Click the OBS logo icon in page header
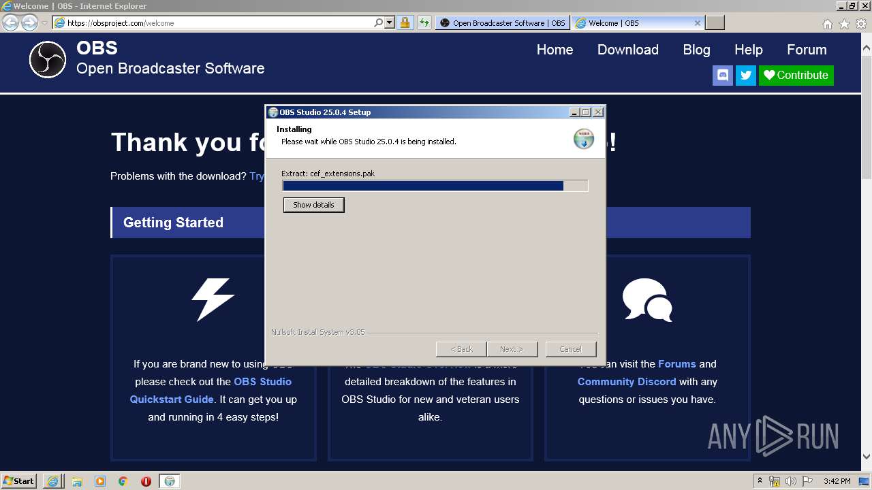The width and height of the screenshot is (872, 490). [48, 60]
